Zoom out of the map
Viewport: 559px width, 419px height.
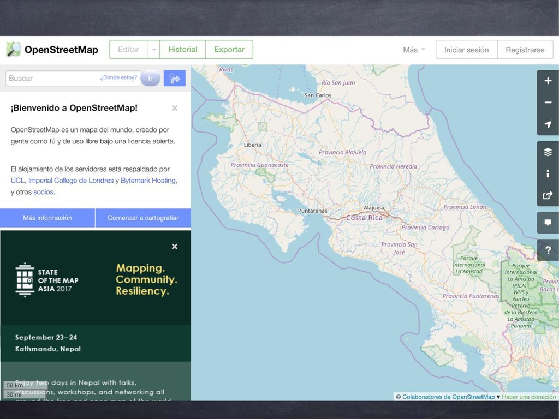click(x=548, y=103)
